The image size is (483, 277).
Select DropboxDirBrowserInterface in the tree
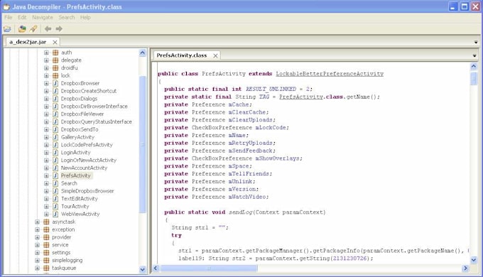pyautogui.click(x=94, y=107)
